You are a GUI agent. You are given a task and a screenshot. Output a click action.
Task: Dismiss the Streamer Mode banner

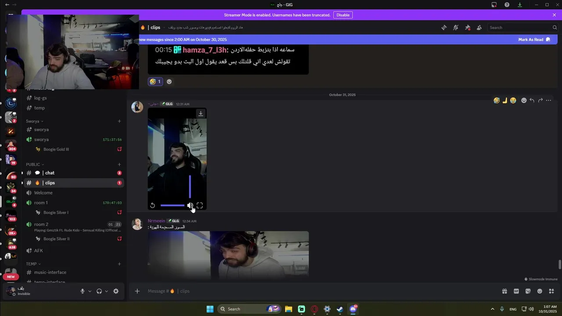click(x=554, y=15)
